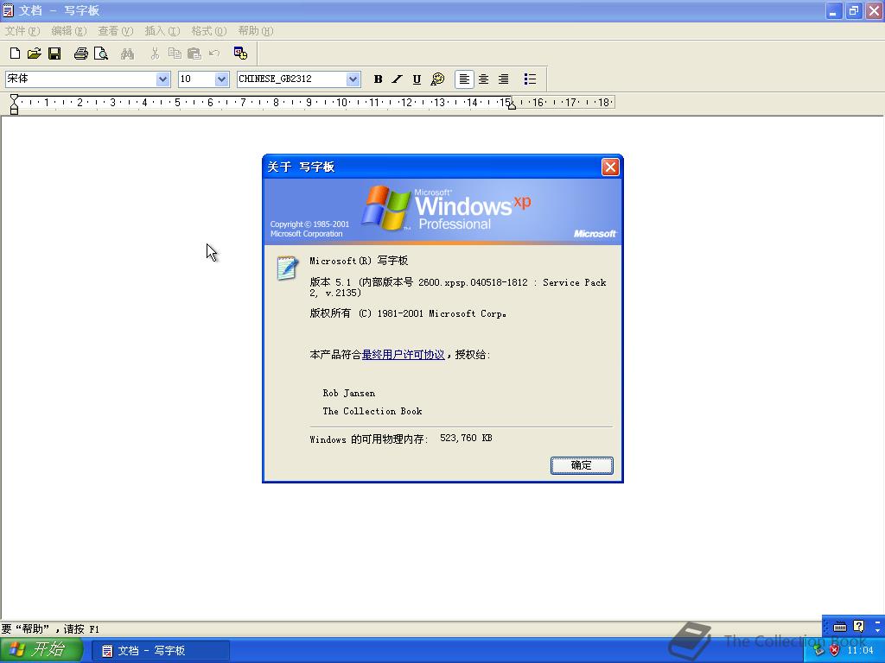
Task: Open the 文件(F) menu
Action: 22,31
